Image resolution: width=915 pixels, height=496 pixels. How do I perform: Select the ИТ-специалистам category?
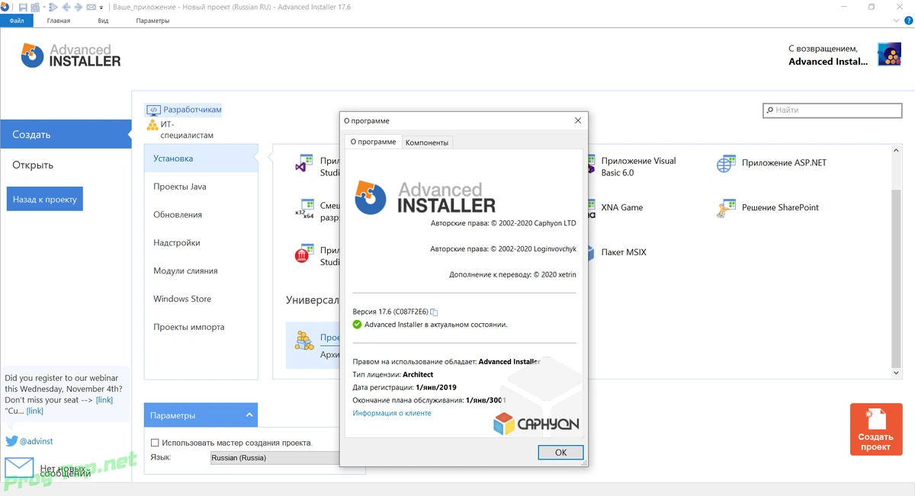click(181, 130)
